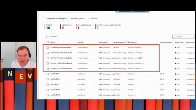
Task: Open device d204-srv03.mhdemolab.de
Action: (61, 58)
